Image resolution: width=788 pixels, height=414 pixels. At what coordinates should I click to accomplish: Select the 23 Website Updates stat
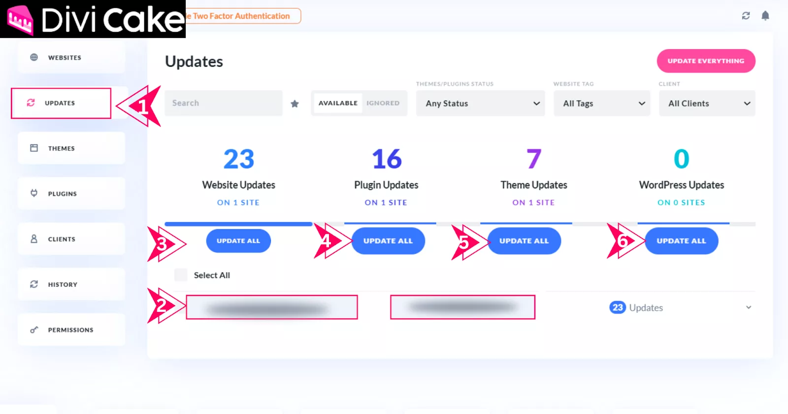(x=238, y=176)
